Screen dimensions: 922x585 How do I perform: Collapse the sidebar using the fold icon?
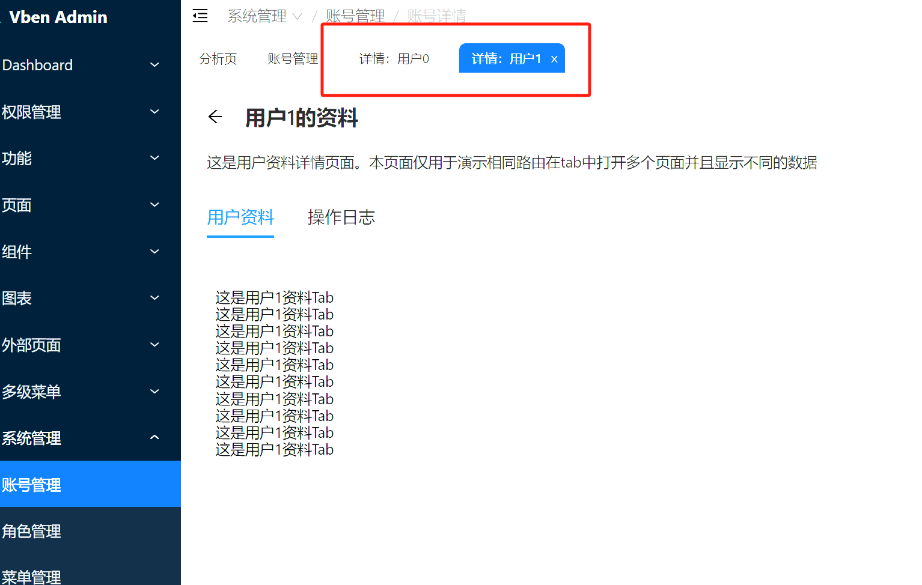[200, 16]
